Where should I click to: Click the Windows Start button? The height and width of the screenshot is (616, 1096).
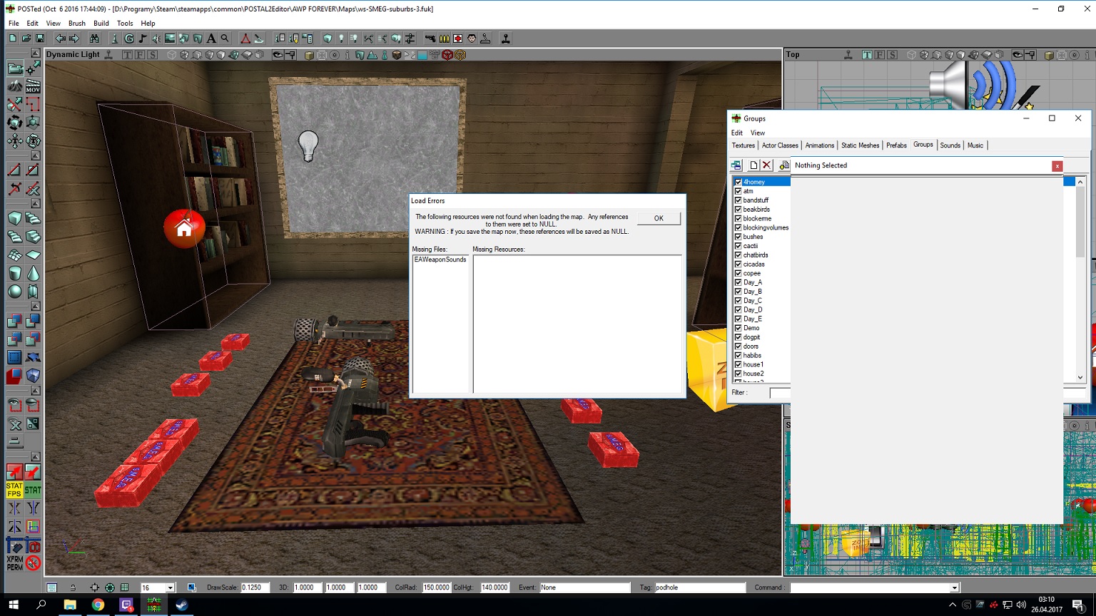tap(14, 605)
